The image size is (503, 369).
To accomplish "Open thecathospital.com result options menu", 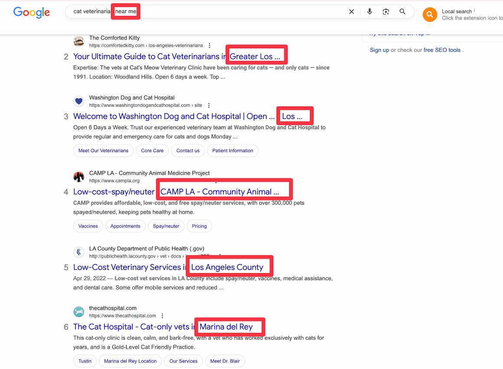I will 162,316.
